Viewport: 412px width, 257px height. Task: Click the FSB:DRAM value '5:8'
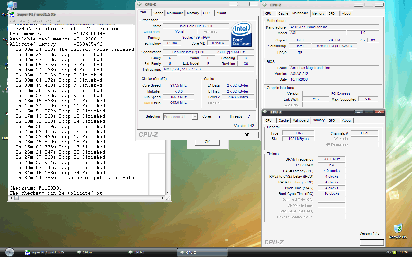332,165
